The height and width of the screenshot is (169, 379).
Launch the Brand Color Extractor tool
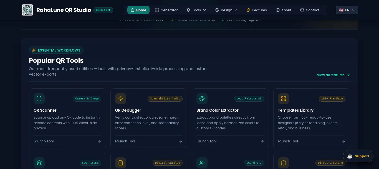coord(230,141)
